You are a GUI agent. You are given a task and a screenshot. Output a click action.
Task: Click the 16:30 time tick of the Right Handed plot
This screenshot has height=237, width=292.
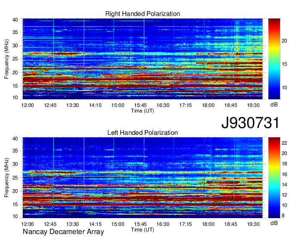(x=163, y=105)
